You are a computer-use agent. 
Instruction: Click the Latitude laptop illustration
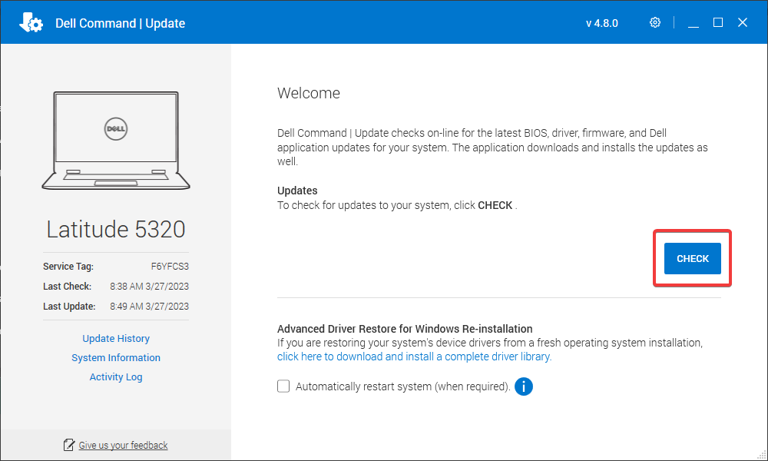116,141
